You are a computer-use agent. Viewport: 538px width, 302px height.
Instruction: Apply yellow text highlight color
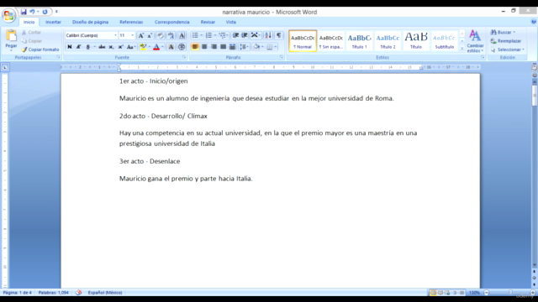144,47
